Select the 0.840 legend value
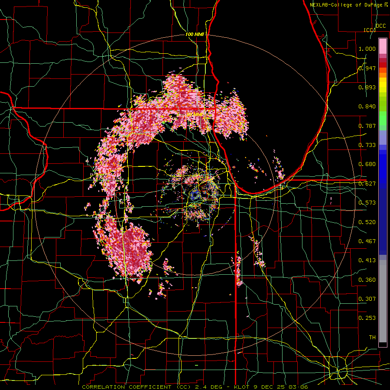Image resolution: width=390 pixels, height=390 pixels. pos(367,107)
